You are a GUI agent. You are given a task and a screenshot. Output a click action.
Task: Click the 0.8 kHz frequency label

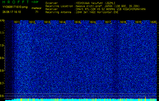click(2, 71)
